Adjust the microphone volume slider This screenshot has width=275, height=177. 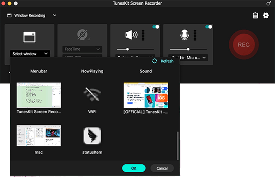pos(188,50)
